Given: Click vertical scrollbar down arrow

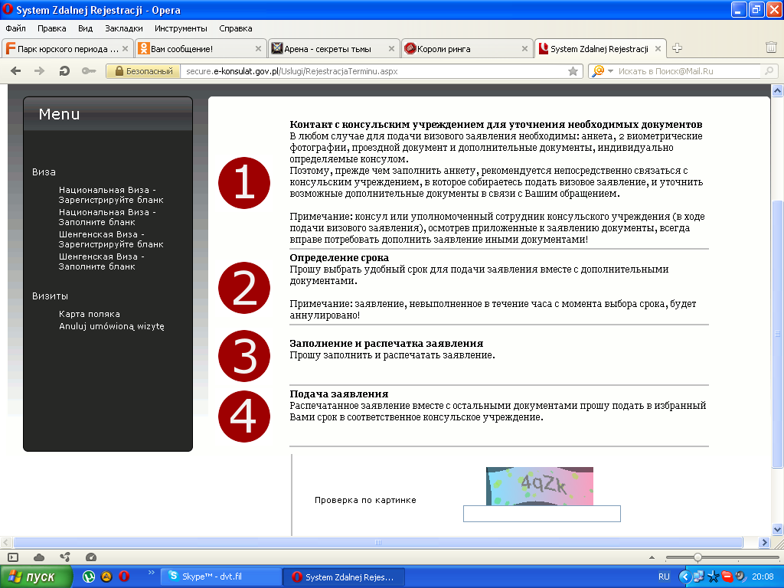Looking at the screenshot, I should point(777,529).
